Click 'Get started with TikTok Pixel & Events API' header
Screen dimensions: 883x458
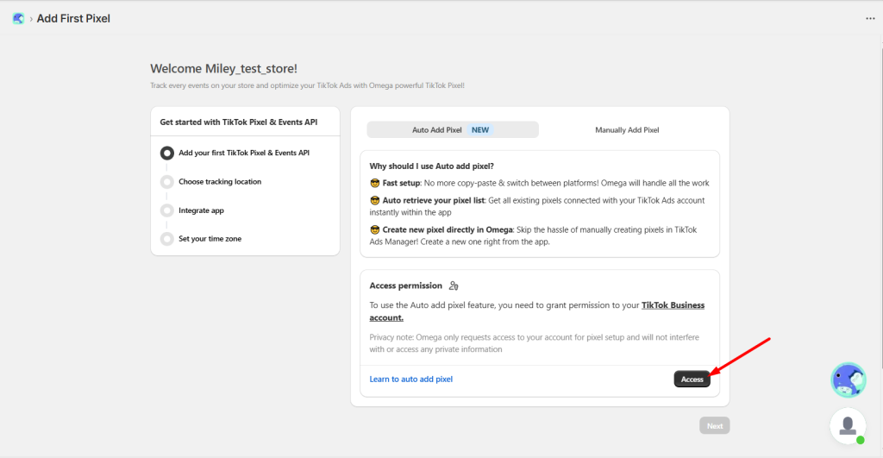point(239,122)
